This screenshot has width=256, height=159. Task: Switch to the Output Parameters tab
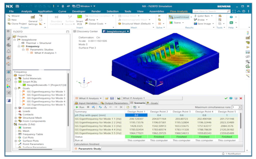click(x=114, y=103)
